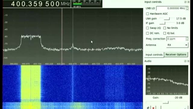Click in the LNB LO frequency field

pos(171,8)
